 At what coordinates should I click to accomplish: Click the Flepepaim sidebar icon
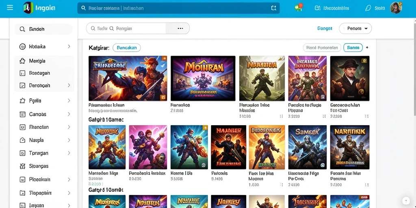(x=23, y=193)
